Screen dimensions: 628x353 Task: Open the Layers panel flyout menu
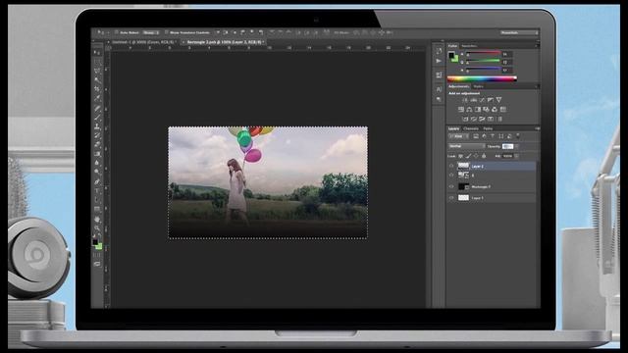(538, 128)
